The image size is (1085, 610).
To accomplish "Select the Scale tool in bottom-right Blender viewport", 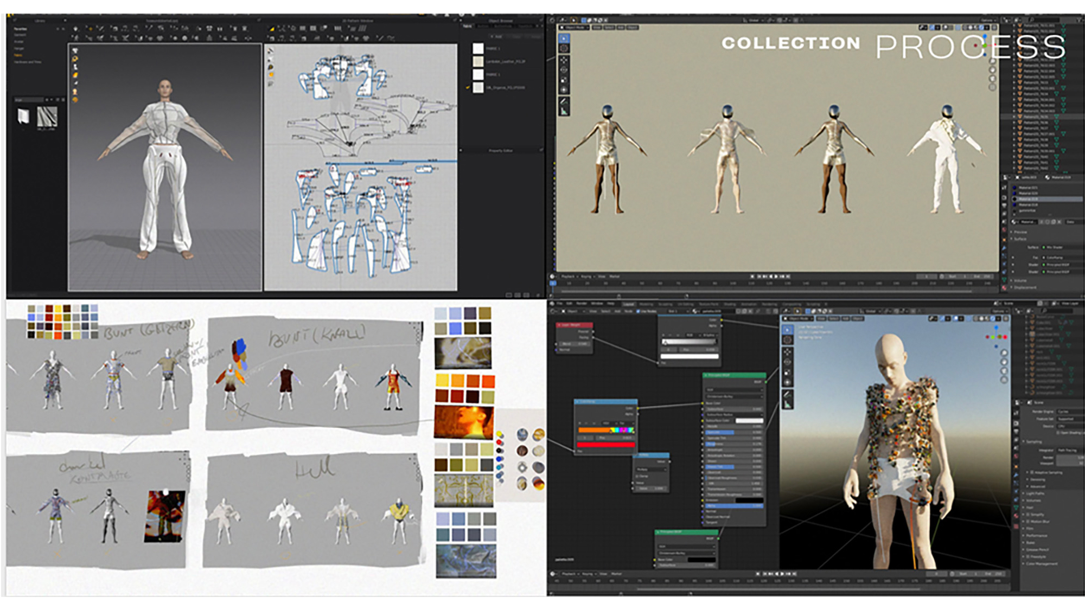I will [x=788, y=372].
